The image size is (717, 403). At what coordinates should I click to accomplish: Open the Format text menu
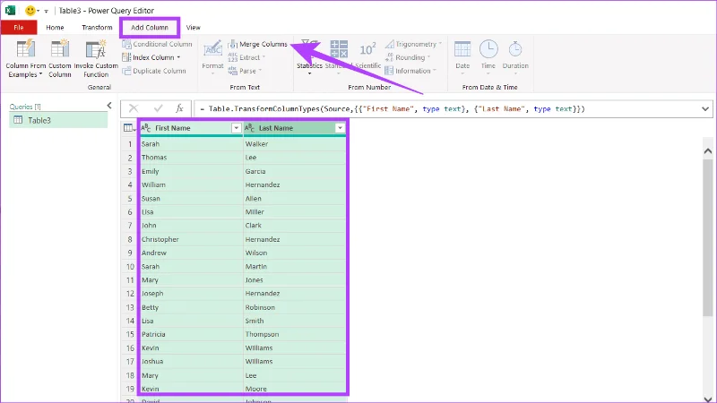(212, 58)
